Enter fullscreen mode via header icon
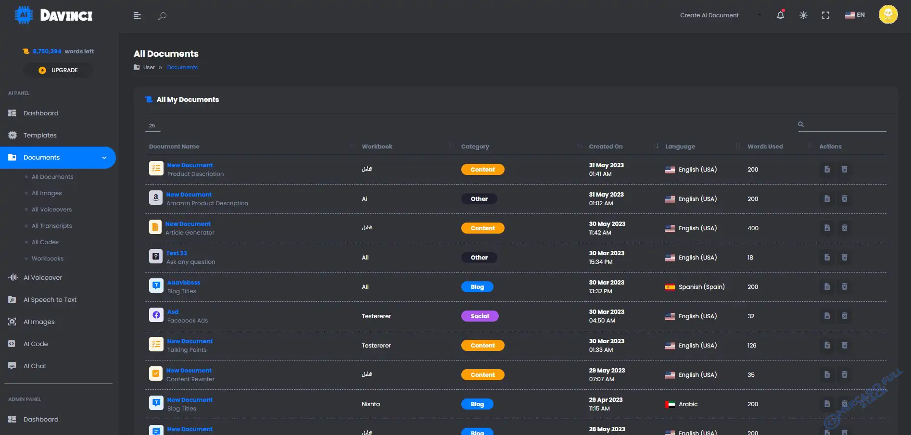911x435 pixels. click(x=825, y=15)
